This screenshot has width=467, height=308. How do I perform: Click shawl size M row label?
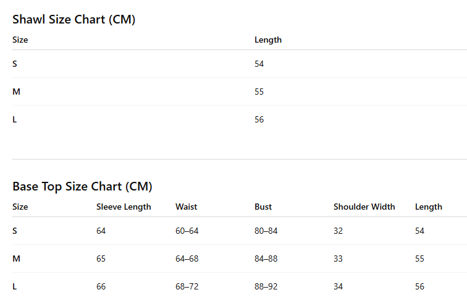pos(16,92)
